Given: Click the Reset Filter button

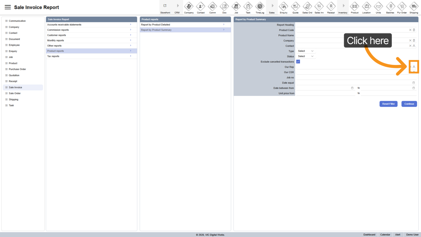Looking at the screenshot, I should point(388,104).
